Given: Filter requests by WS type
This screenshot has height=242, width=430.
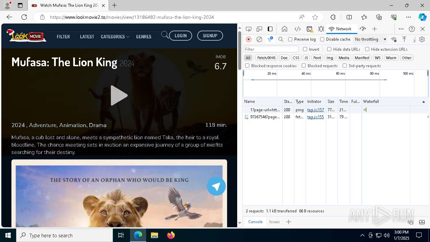Looking at the screenshot, I should (378, 58).
